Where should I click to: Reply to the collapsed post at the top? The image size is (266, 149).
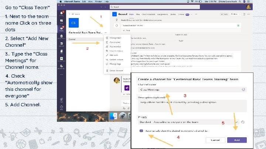click(x=127, y=31)
